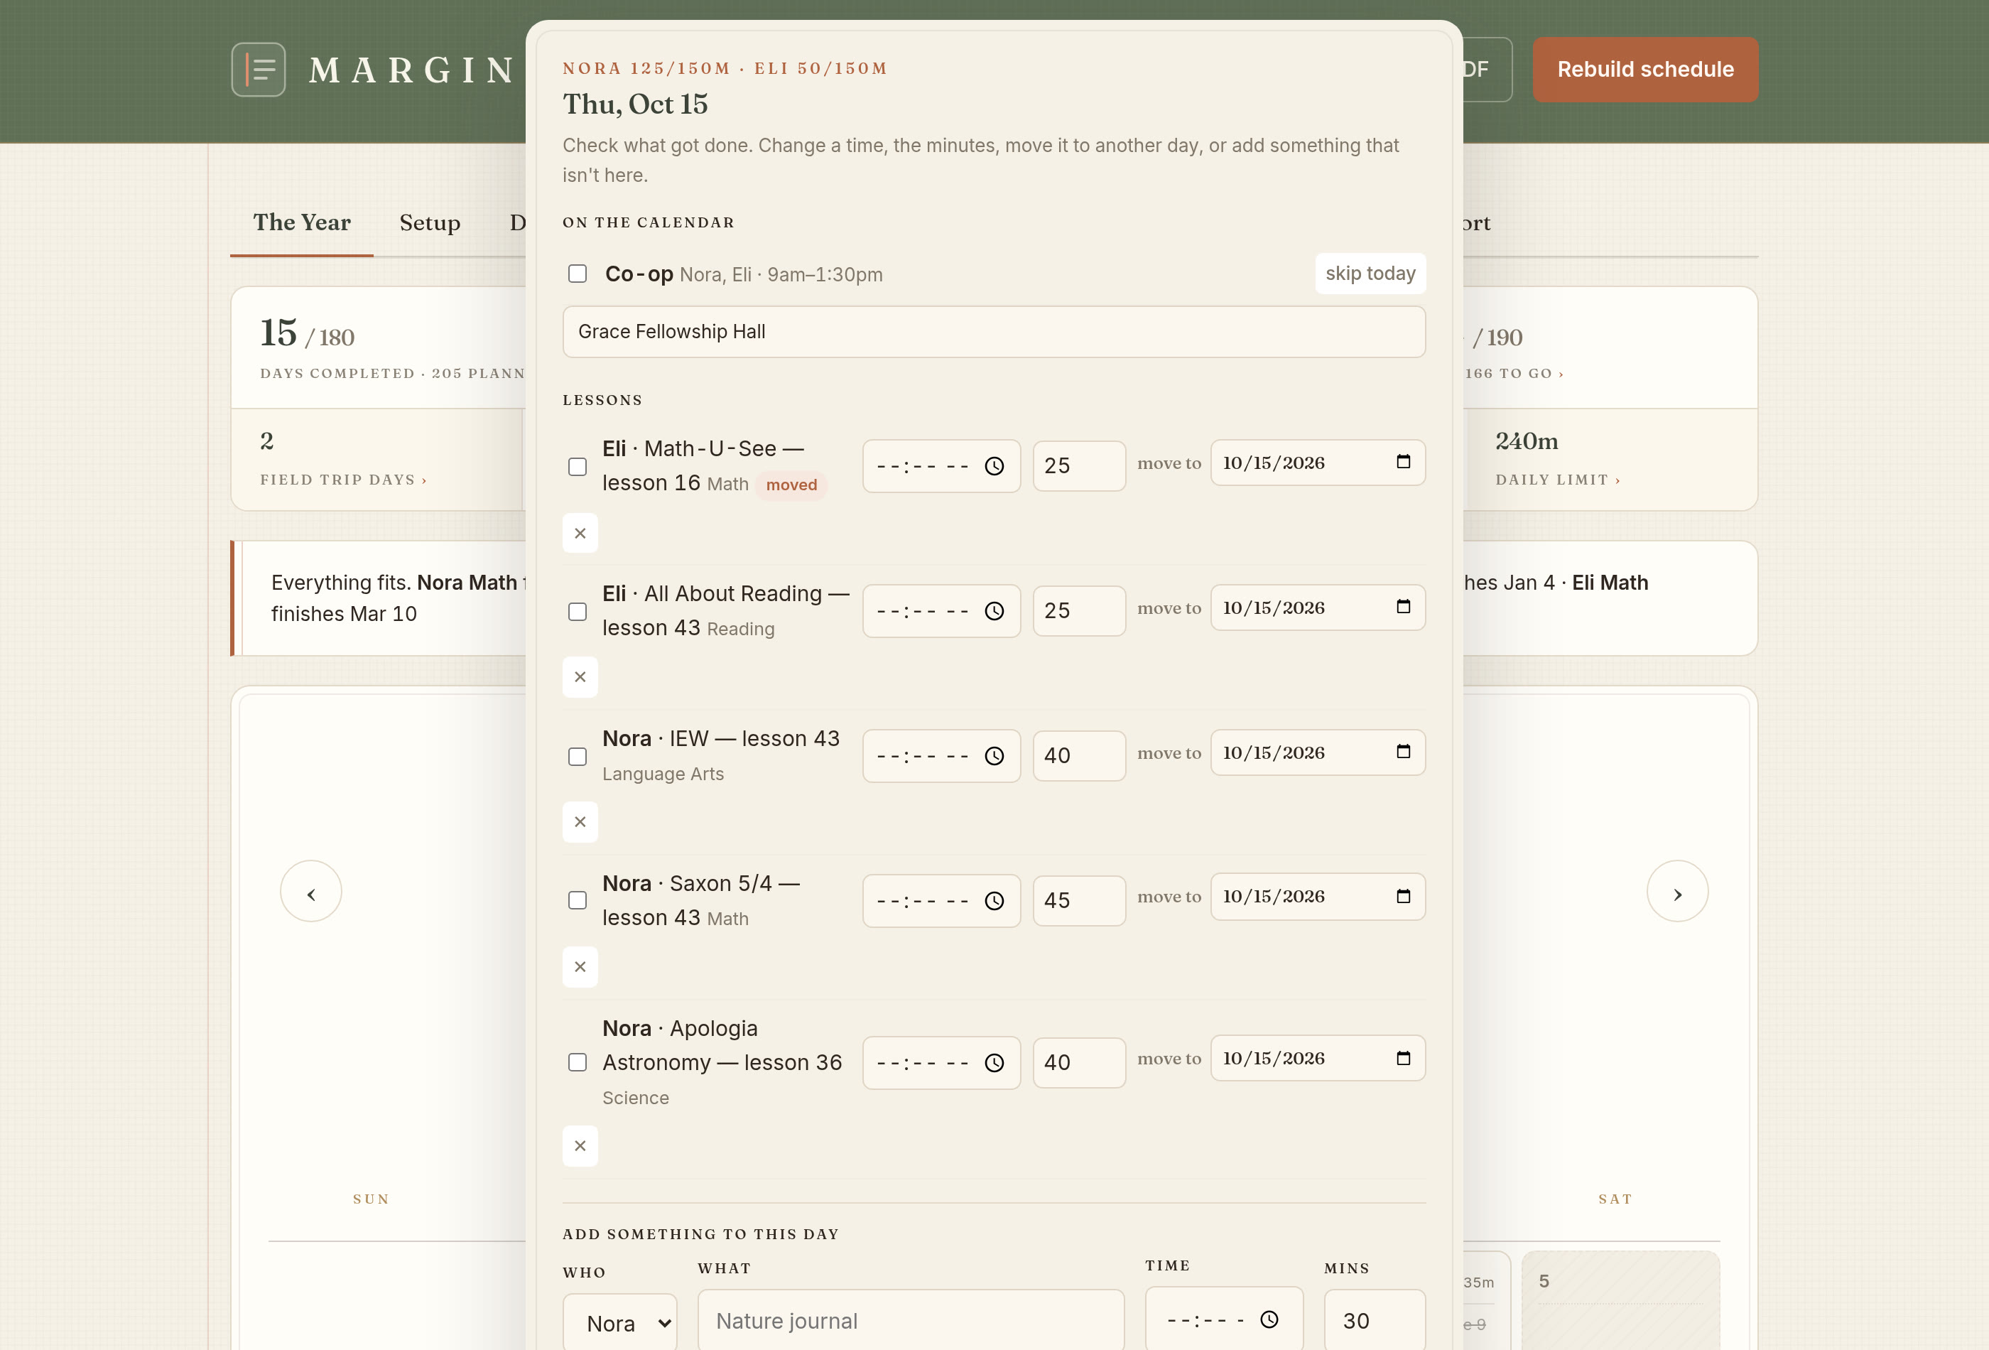Remove Eli All About Reading lesson with X

click(580, 677)
